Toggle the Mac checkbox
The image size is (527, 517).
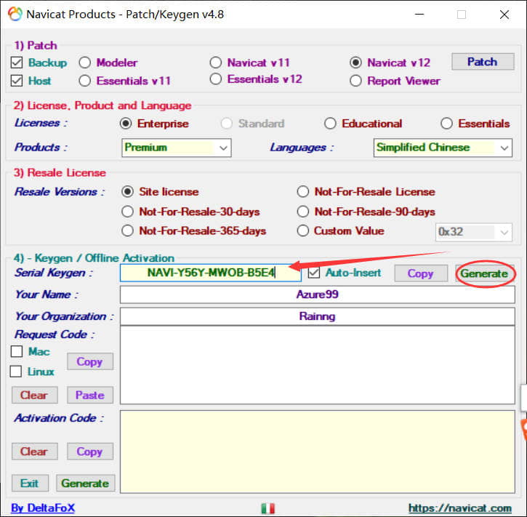click(x=17, y=352)
